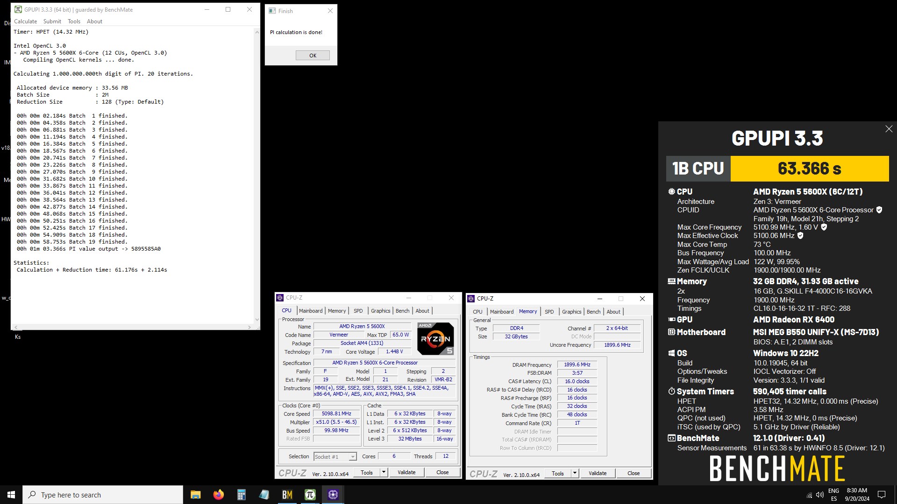Open Graphics tab in left CPU-Z window
This screenshot has width=897, height=504.
coord(380,311)
